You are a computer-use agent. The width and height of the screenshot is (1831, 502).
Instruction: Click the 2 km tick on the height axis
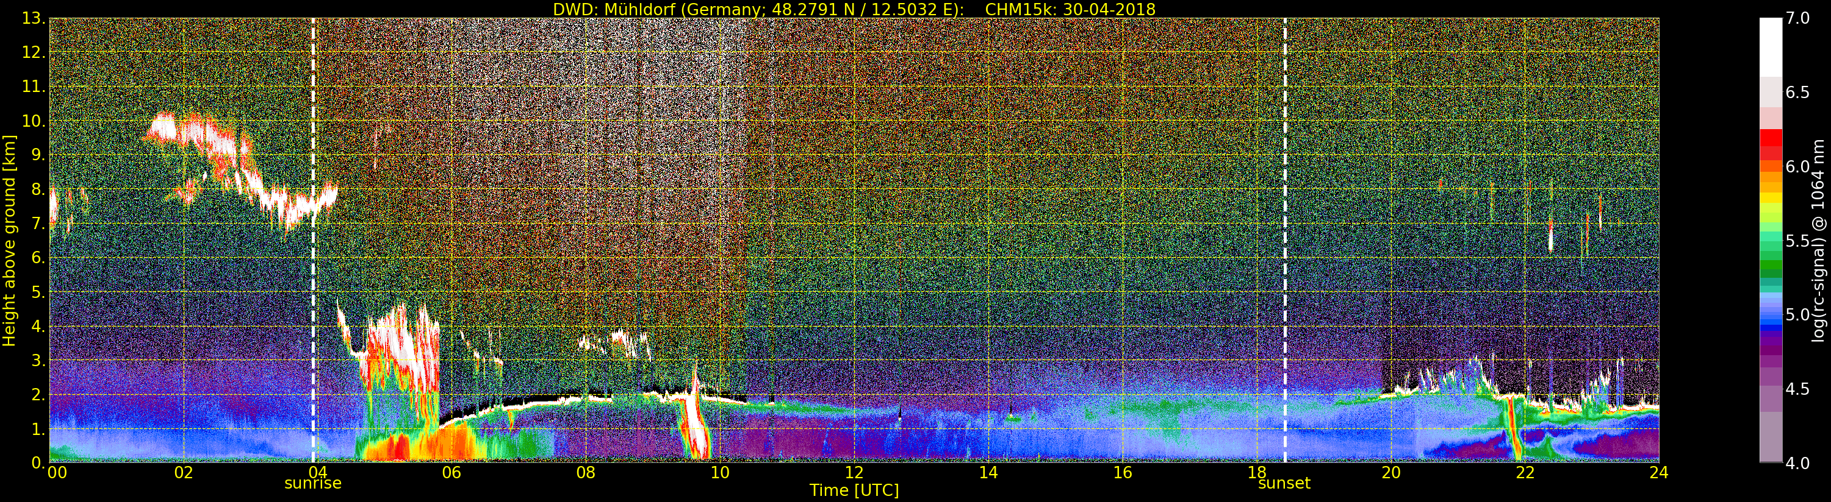[x=38, y=395]
